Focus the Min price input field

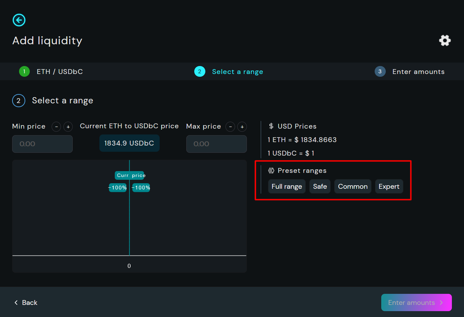[x=42, y=144]
